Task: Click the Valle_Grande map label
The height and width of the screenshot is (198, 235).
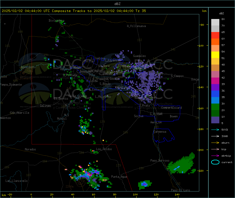Action: (78, 96)
